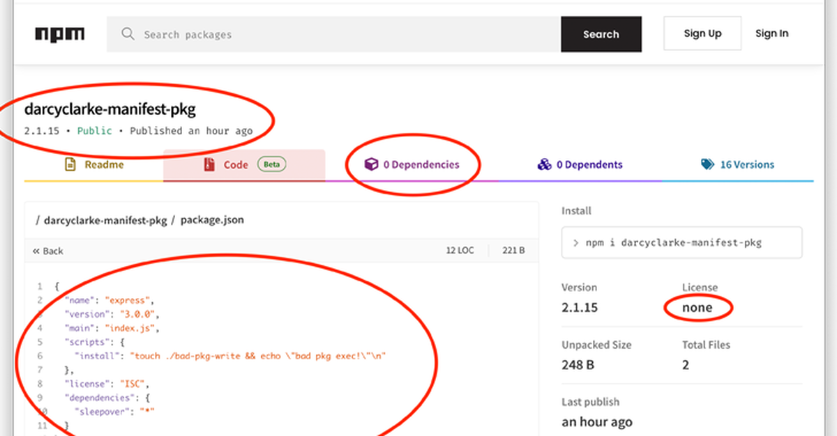Screen dimensions: 837x436
Task: Click the npm logo
Action: pyautogui.click(x=59, y=34)
